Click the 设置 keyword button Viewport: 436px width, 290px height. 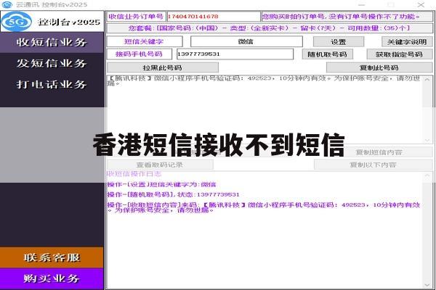tap(339, 42)
